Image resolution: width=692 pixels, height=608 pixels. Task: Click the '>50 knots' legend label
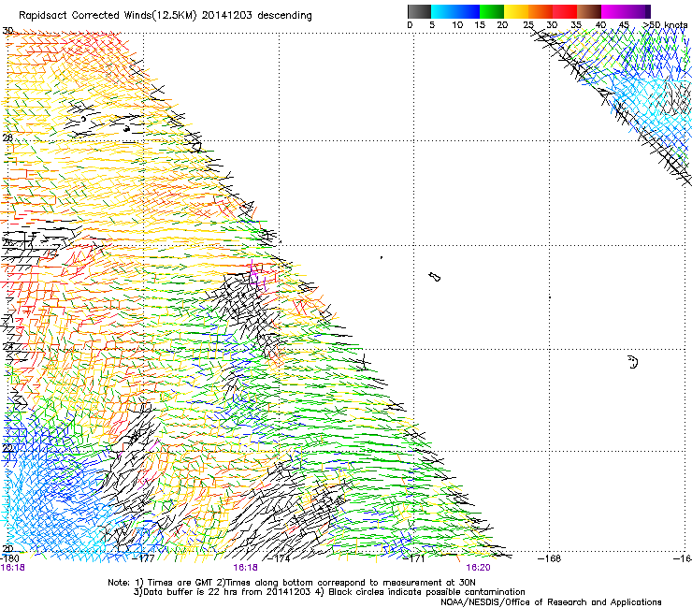tap(665, 25)
